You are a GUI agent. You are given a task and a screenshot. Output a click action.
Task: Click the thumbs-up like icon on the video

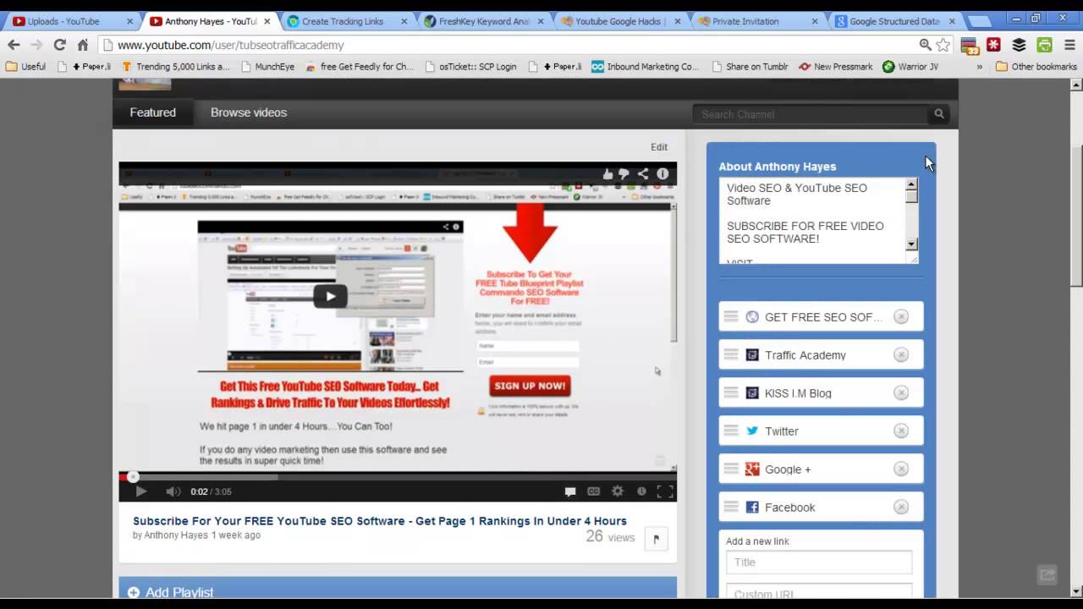(x=607, y=174)
